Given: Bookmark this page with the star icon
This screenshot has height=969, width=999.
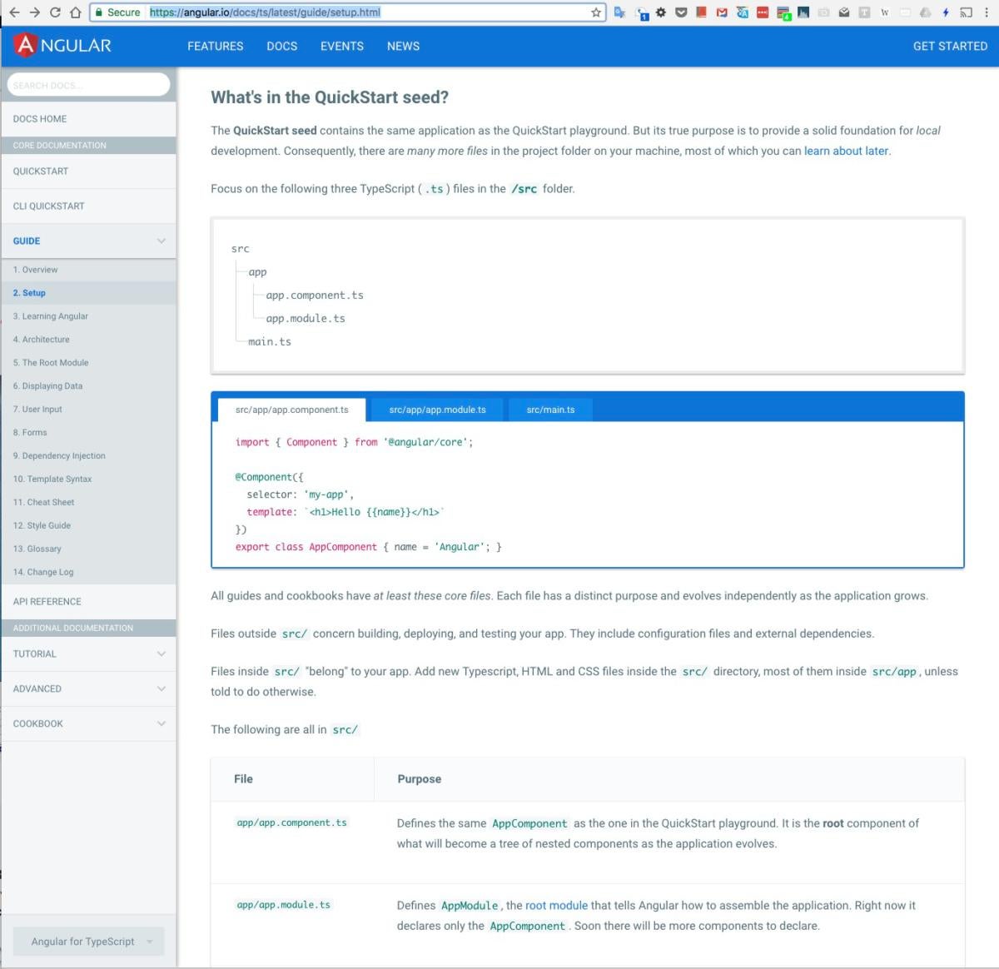Looking at the screenshot, I should pos(596,12).
